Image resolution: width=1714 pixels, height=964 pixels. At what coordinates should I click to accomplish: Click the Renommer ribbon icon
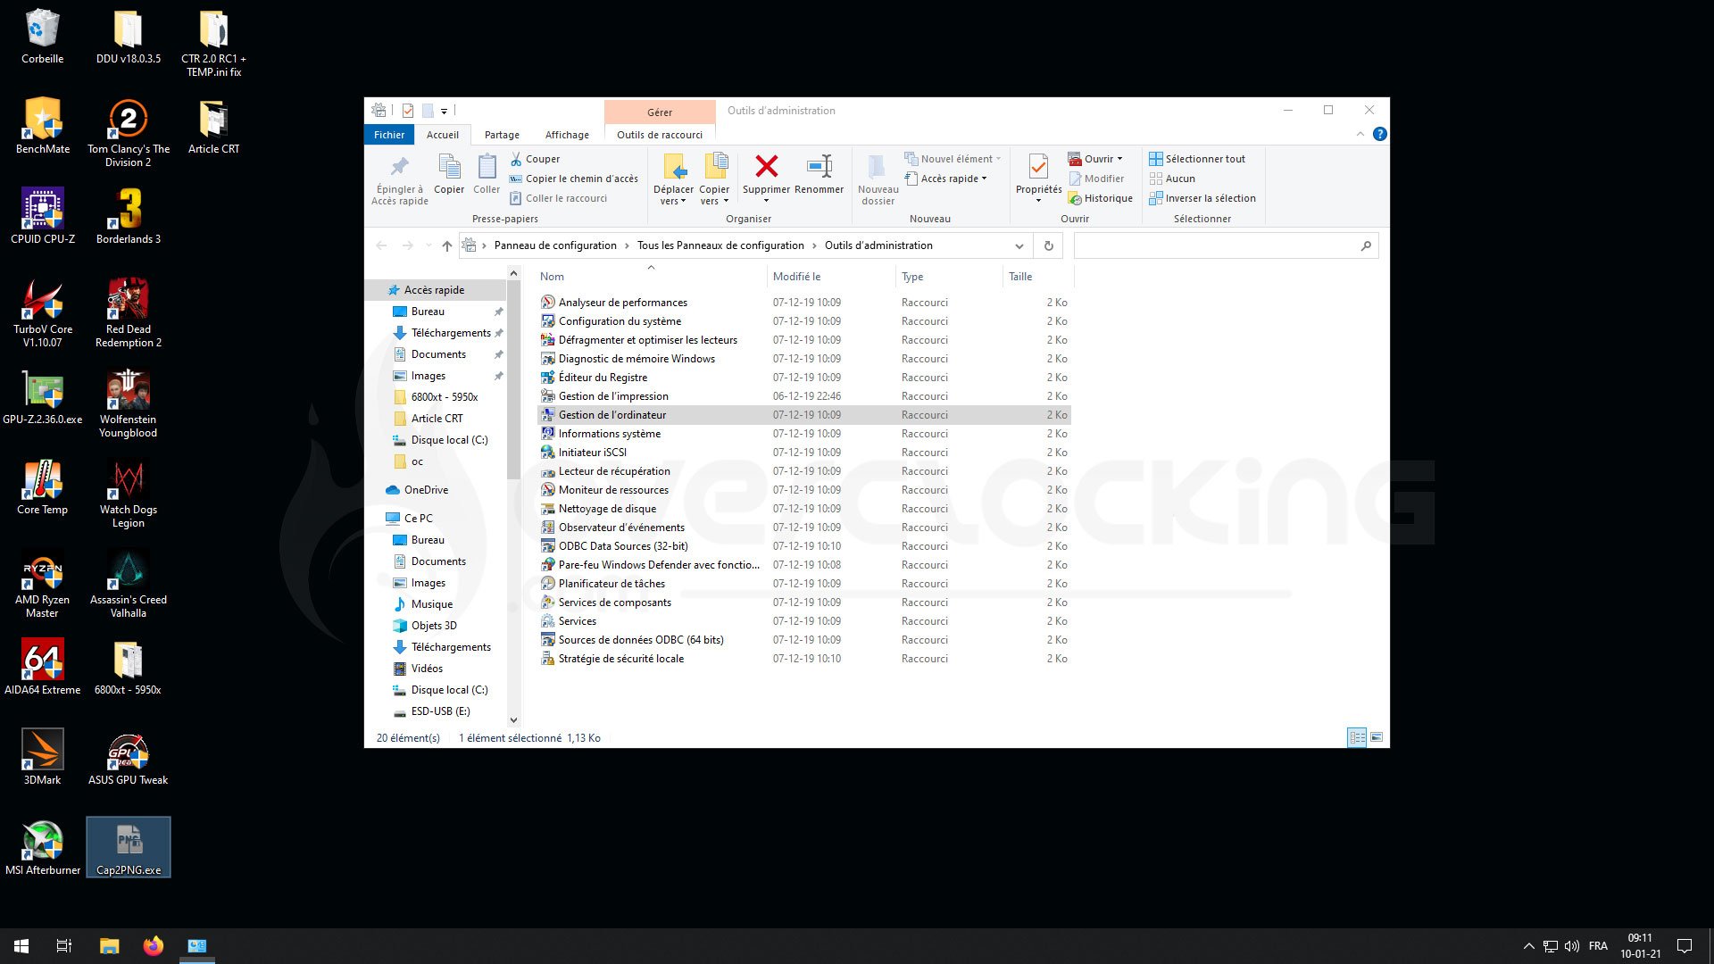819,166
